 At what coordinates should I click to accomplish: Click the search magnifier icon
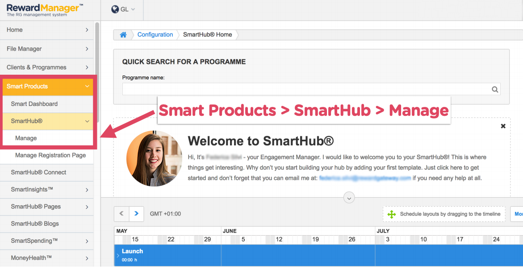[x=495, y=89]
